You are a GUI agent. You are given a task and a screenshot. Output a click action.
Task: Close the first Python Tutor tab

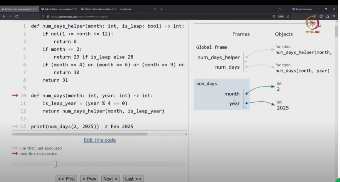36,9
